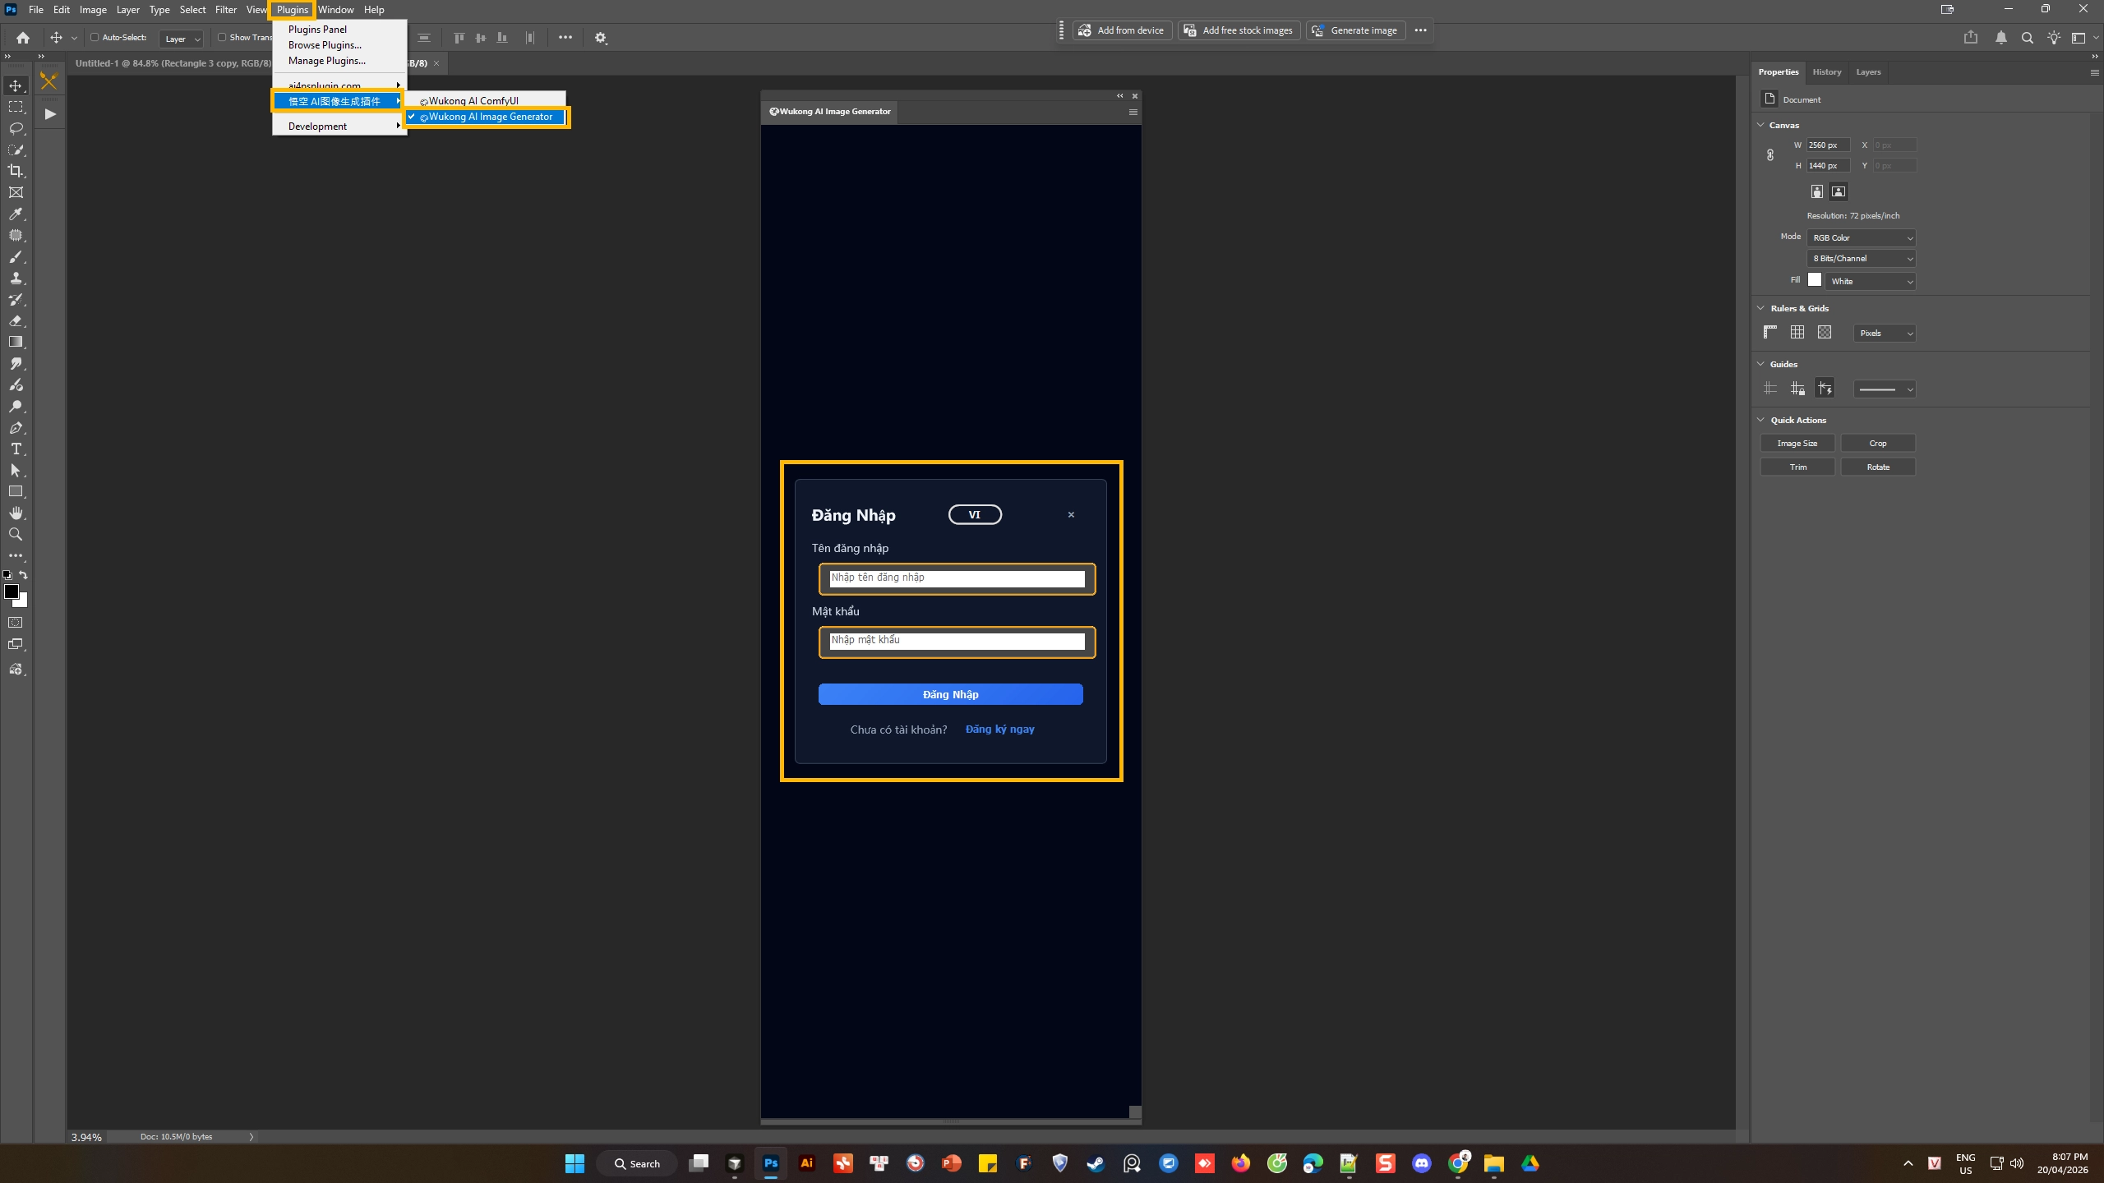2104x1183 pixels.
Task: Toggle the VI language switch
Action: coord(975,514)
